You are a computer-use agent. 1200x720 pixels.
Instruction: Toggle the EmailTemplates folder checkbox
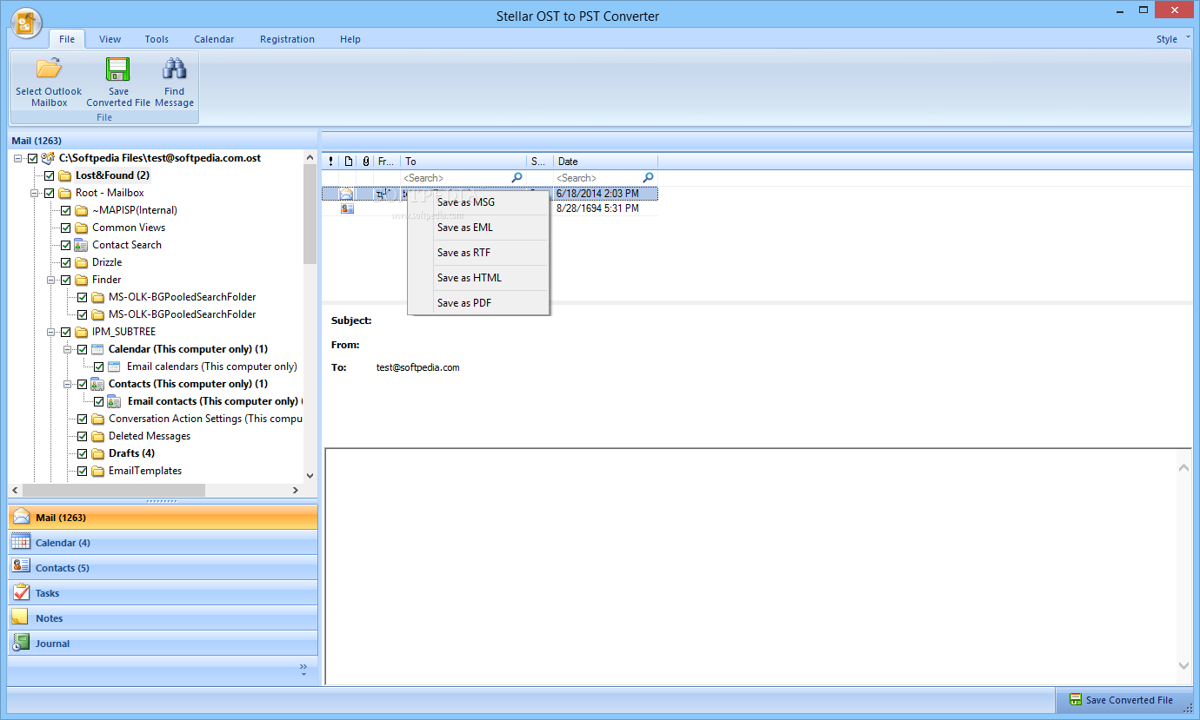83,471
